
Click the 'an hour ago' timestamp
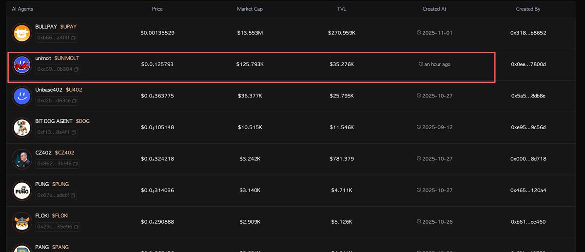tap(437, 64)
